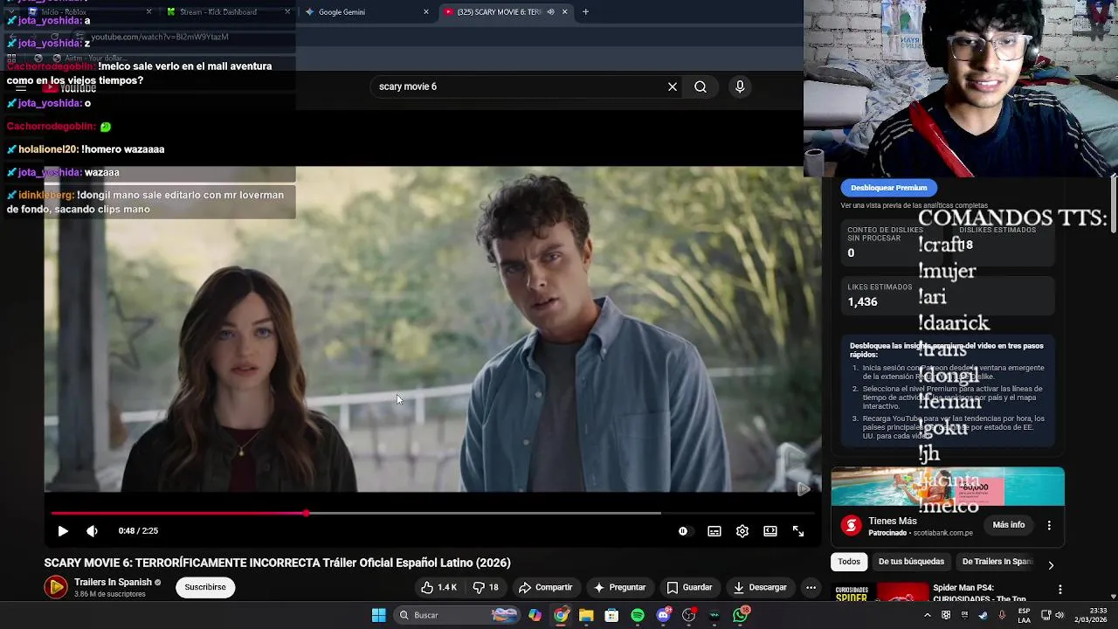Open the Spider Man PS4 video thumbnail
The image size is (1118, 629).
coord(880,592)
